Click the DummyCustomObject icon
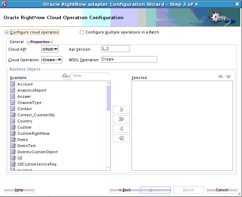The height and width of the screenshot is (197, 242). tap(13, 152)
